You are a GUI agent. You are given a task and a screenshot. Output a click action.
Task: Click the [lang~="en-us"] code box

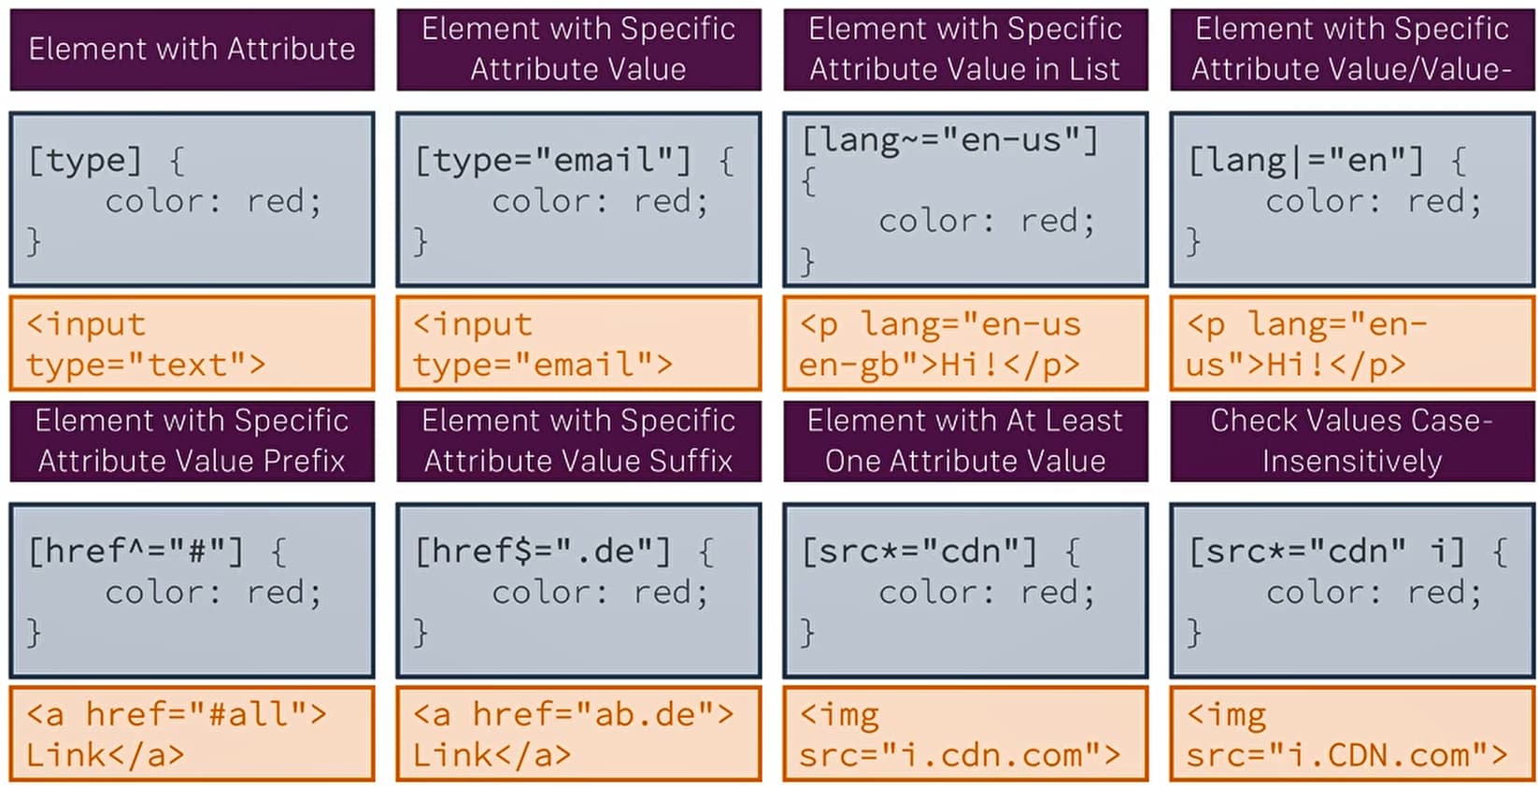pos(965,199)
